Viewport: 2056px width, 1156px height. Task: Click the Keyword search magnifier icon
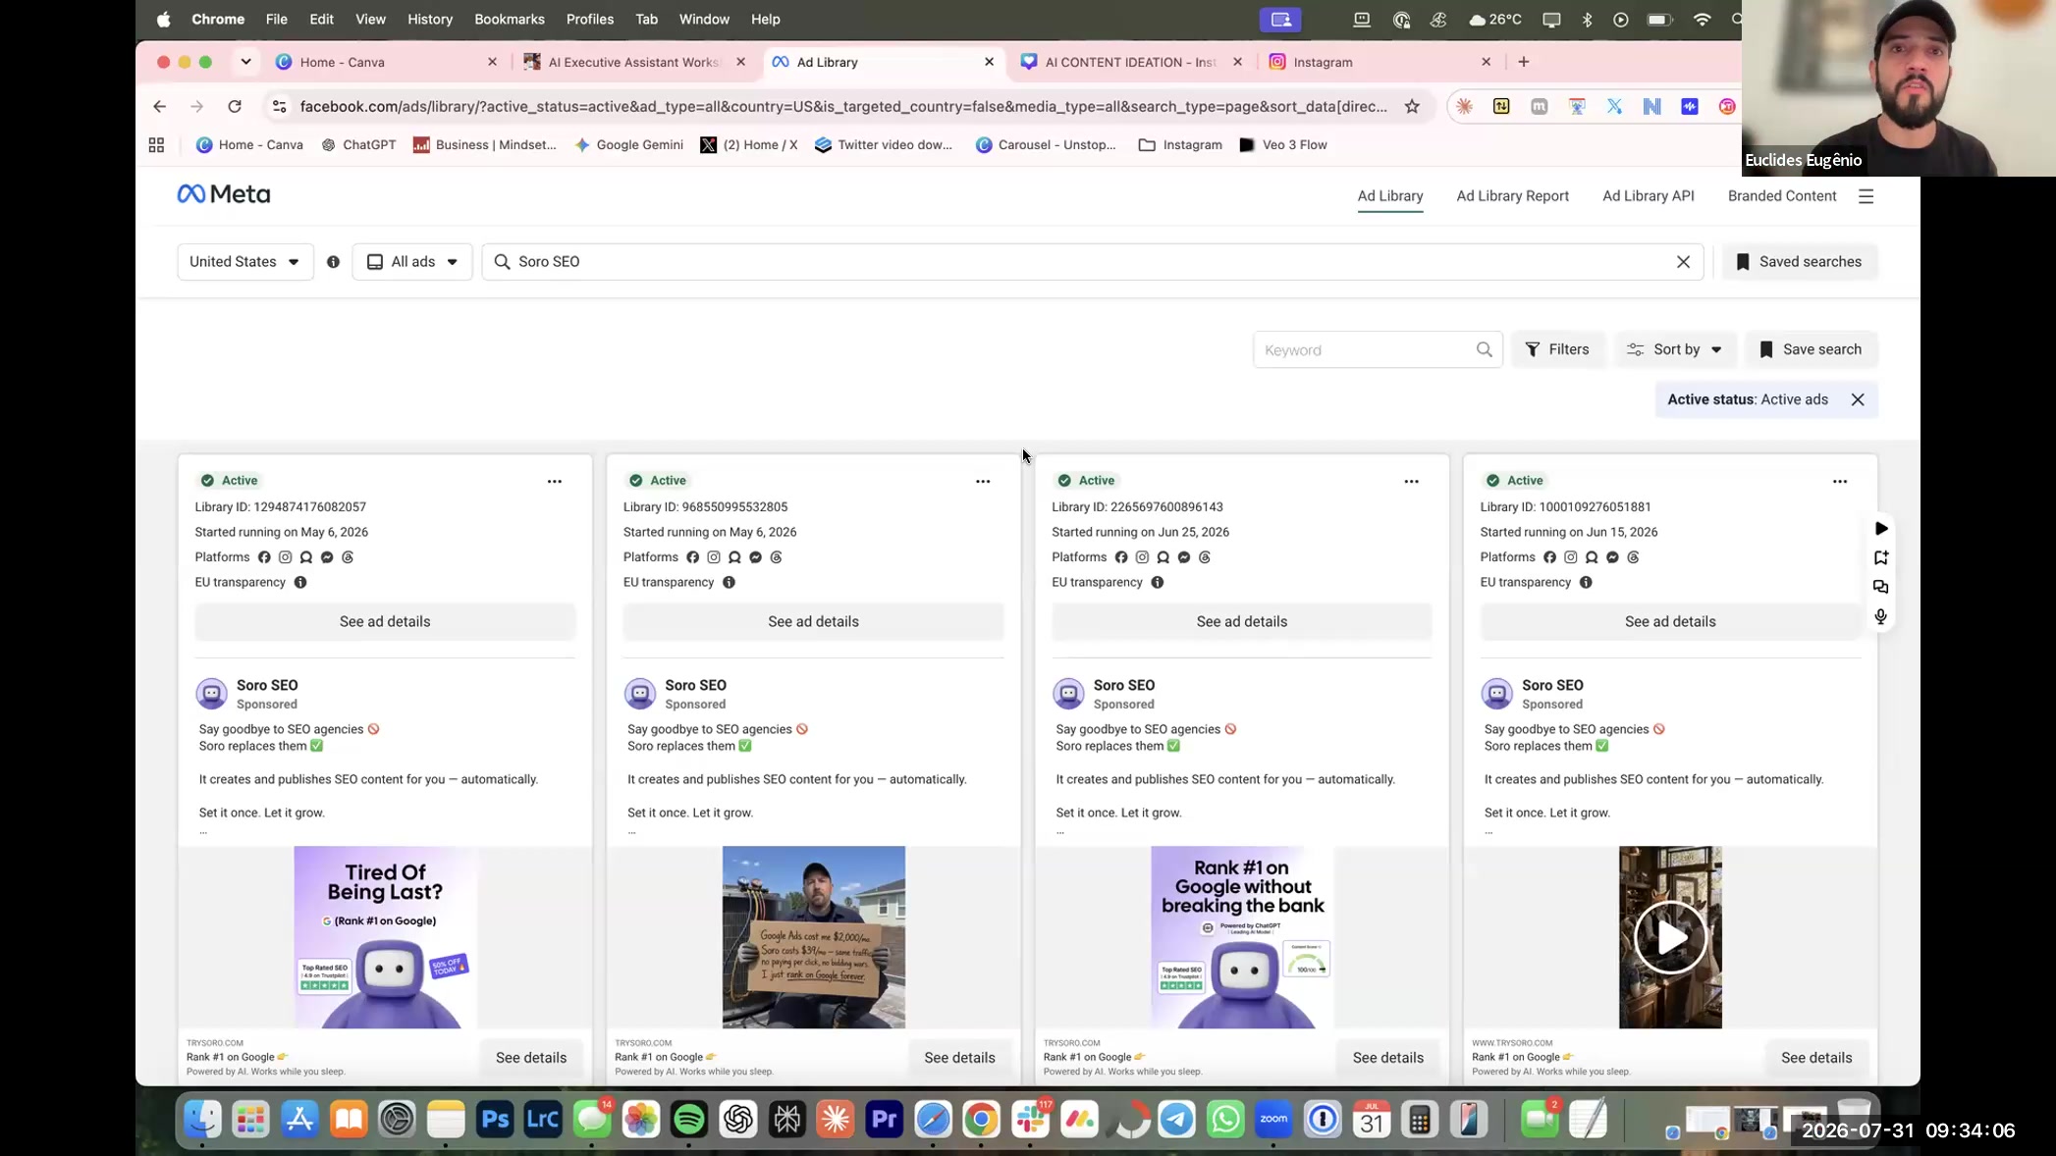click(1484, 349)
